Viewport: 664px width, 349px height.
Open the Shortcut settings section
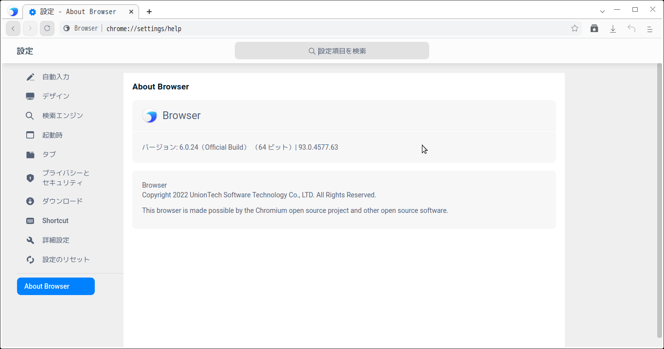56,221
